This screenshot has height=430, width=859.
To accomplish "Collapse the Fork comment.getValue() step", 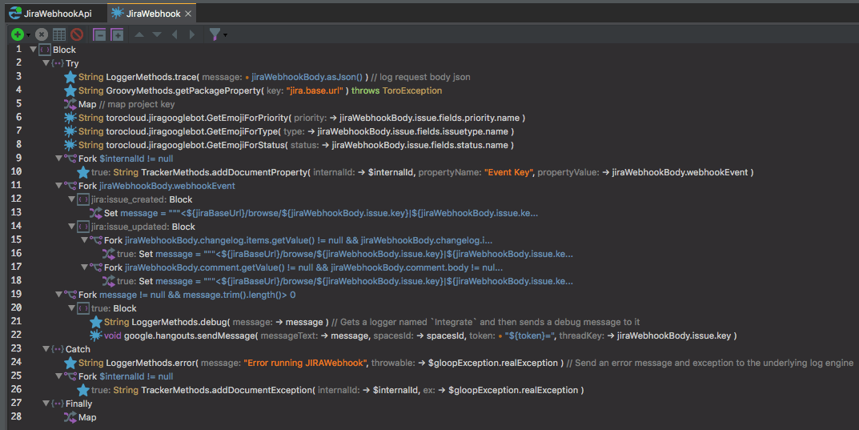I will 84,267.
